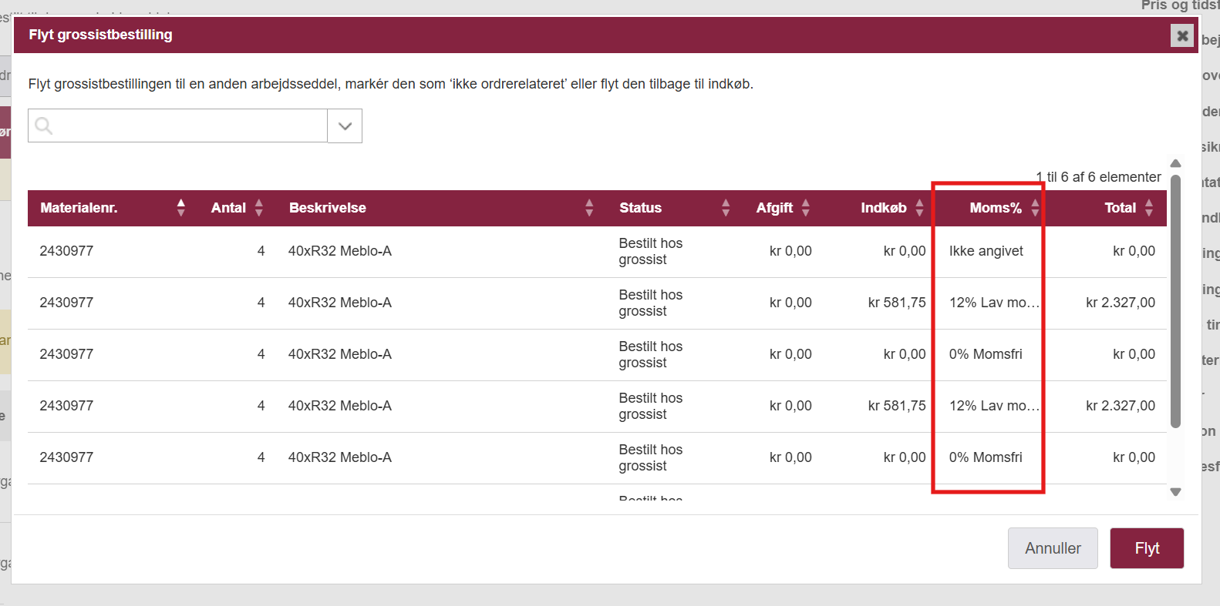Screen dimensions: 1220x606
Task: Click the Beskrivelse column sort arrows
Action: (589, 208)
